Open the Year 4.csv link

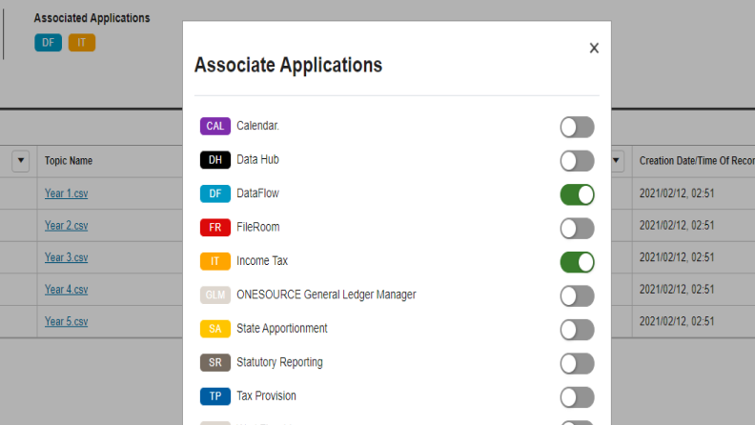[x=66, y=290]
